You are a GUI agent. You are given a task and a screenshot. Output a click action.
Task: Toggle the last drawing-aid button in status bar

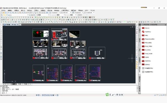(x=58, y=95)
